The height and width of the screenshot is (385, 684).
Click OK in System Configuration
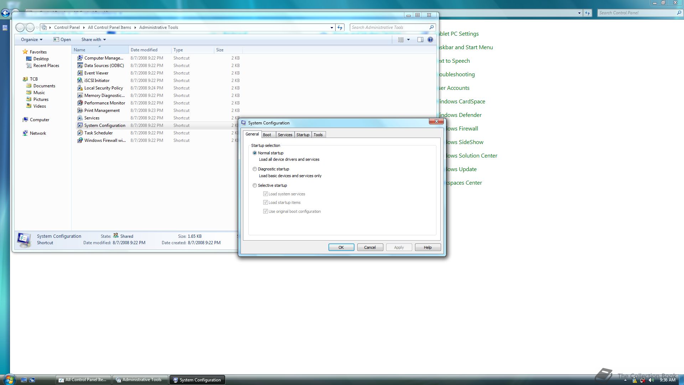(x=341, y=247)
